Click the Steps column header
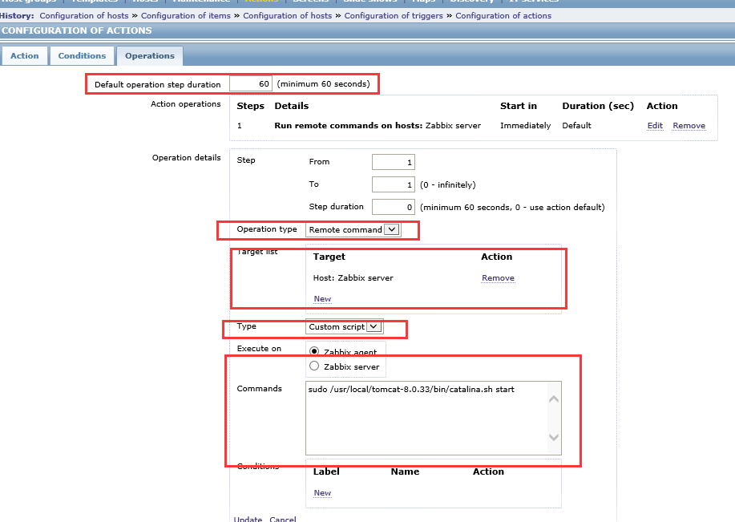This screenshot has height=522, width=735. pos(250,106)
